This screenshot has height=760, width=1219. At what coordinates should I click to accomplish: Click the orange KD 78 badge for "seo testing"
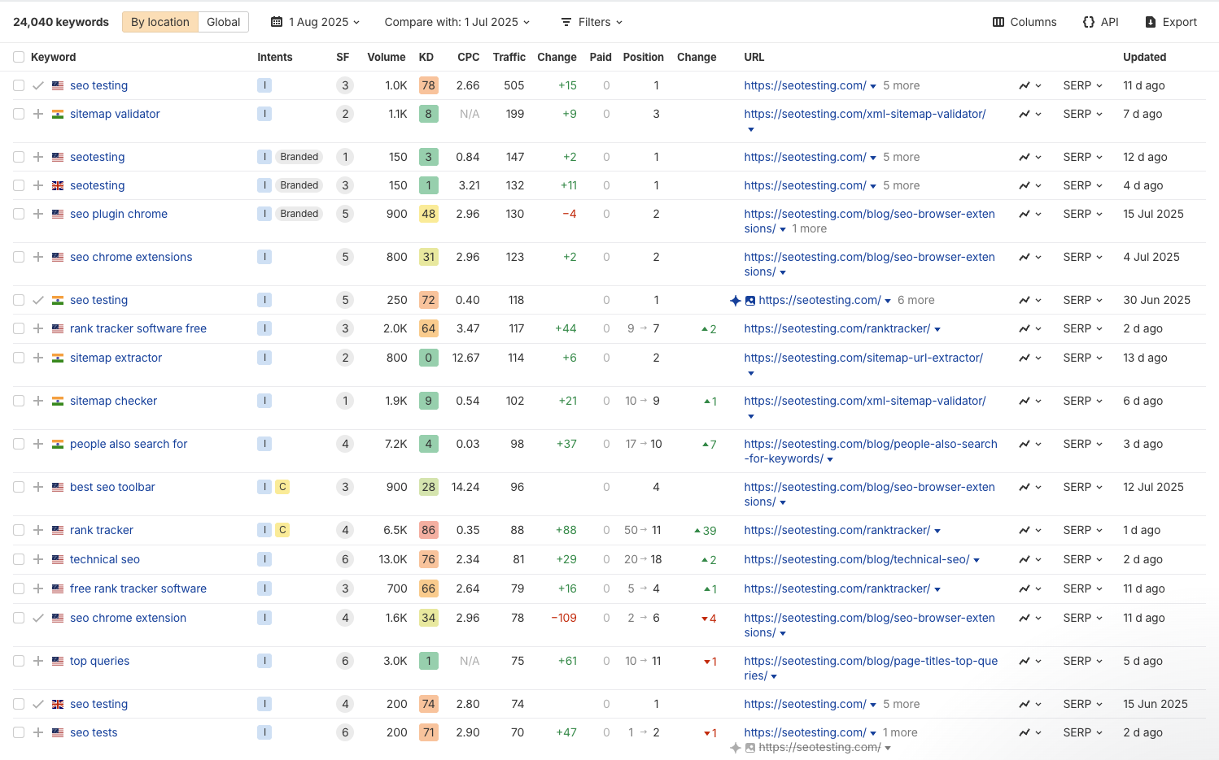coord(428,85)
